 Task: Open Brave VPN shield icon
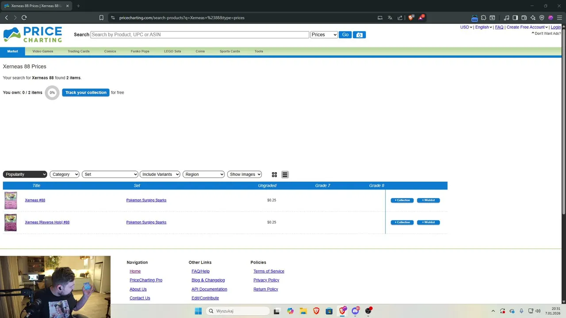pos(542,18)
